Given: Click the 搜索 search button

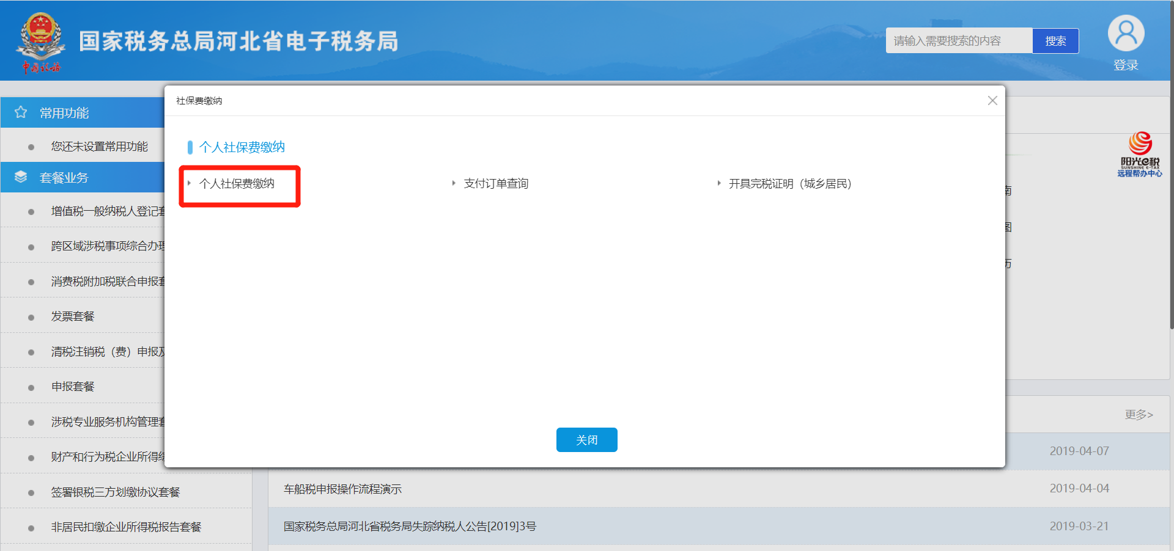Looking at the screenshot, I should coord(1055,41).
